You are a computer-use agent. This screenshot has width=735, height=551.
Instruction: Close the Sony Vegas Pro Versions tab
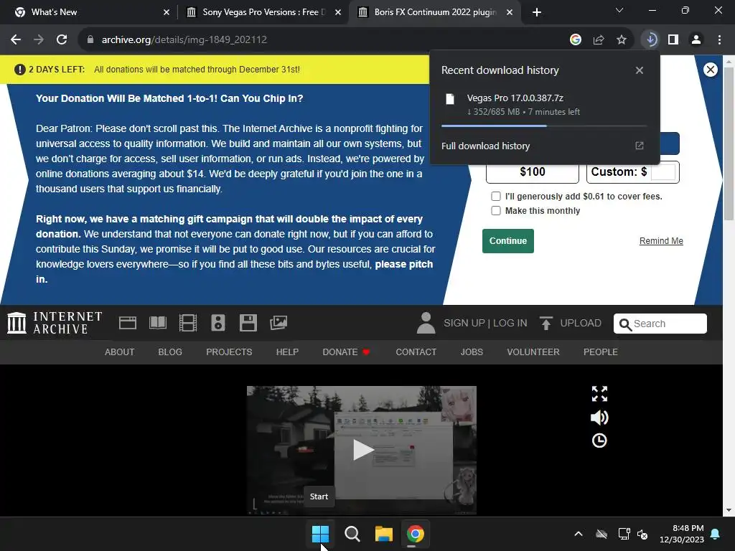pyautogui.click(x=338, y=12)
